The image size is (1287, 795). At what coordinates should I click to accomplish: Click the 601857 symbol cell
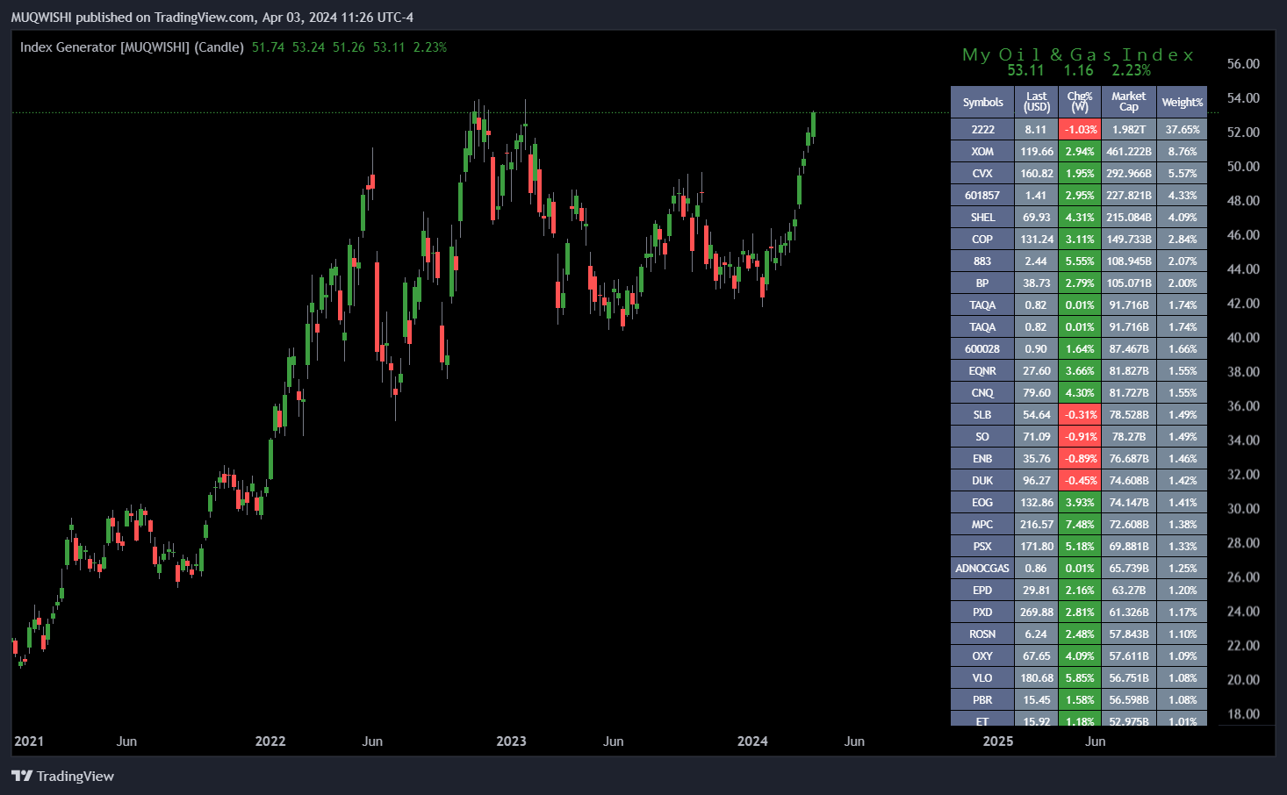[x=982, y=195]
